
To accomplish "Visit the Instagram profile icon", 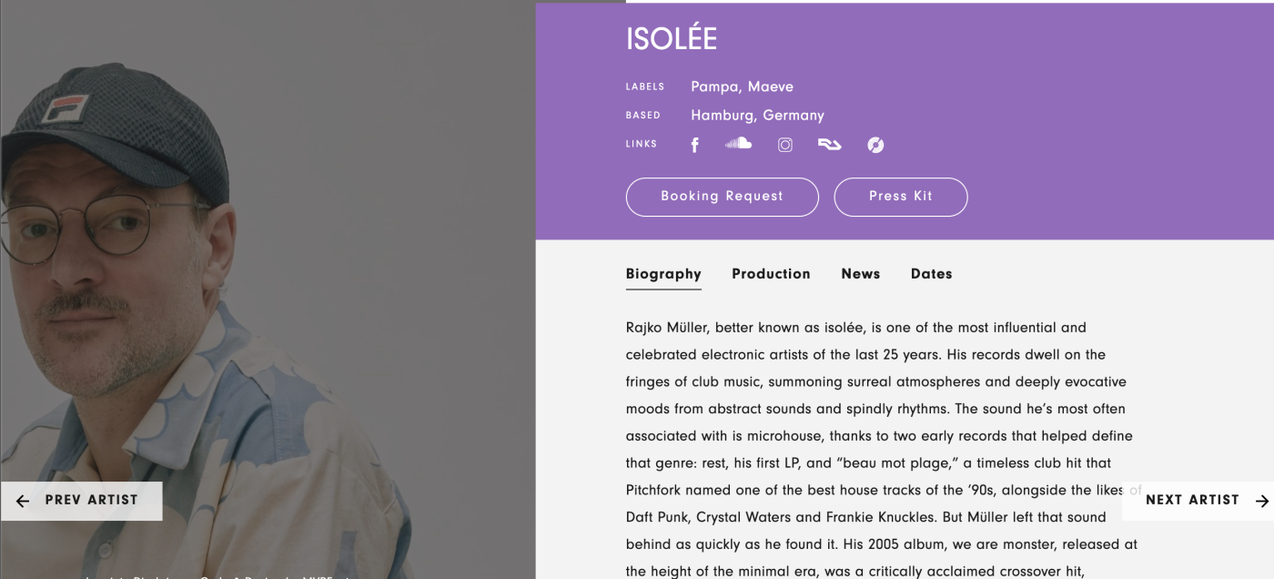I will click(785, 145).
